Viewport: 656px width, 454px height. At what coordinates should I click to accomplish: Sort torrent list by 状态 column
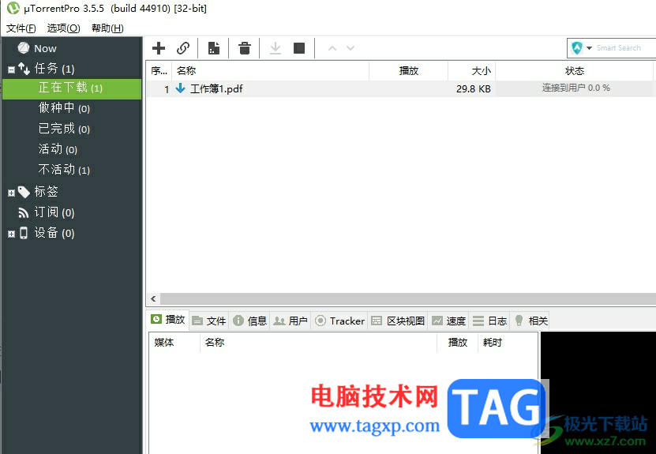[x=575, y=71]
